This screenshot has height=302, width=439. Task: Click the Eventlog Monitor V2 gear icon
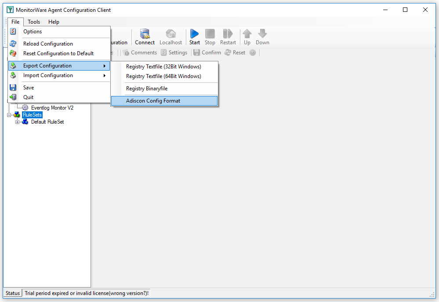25,107
